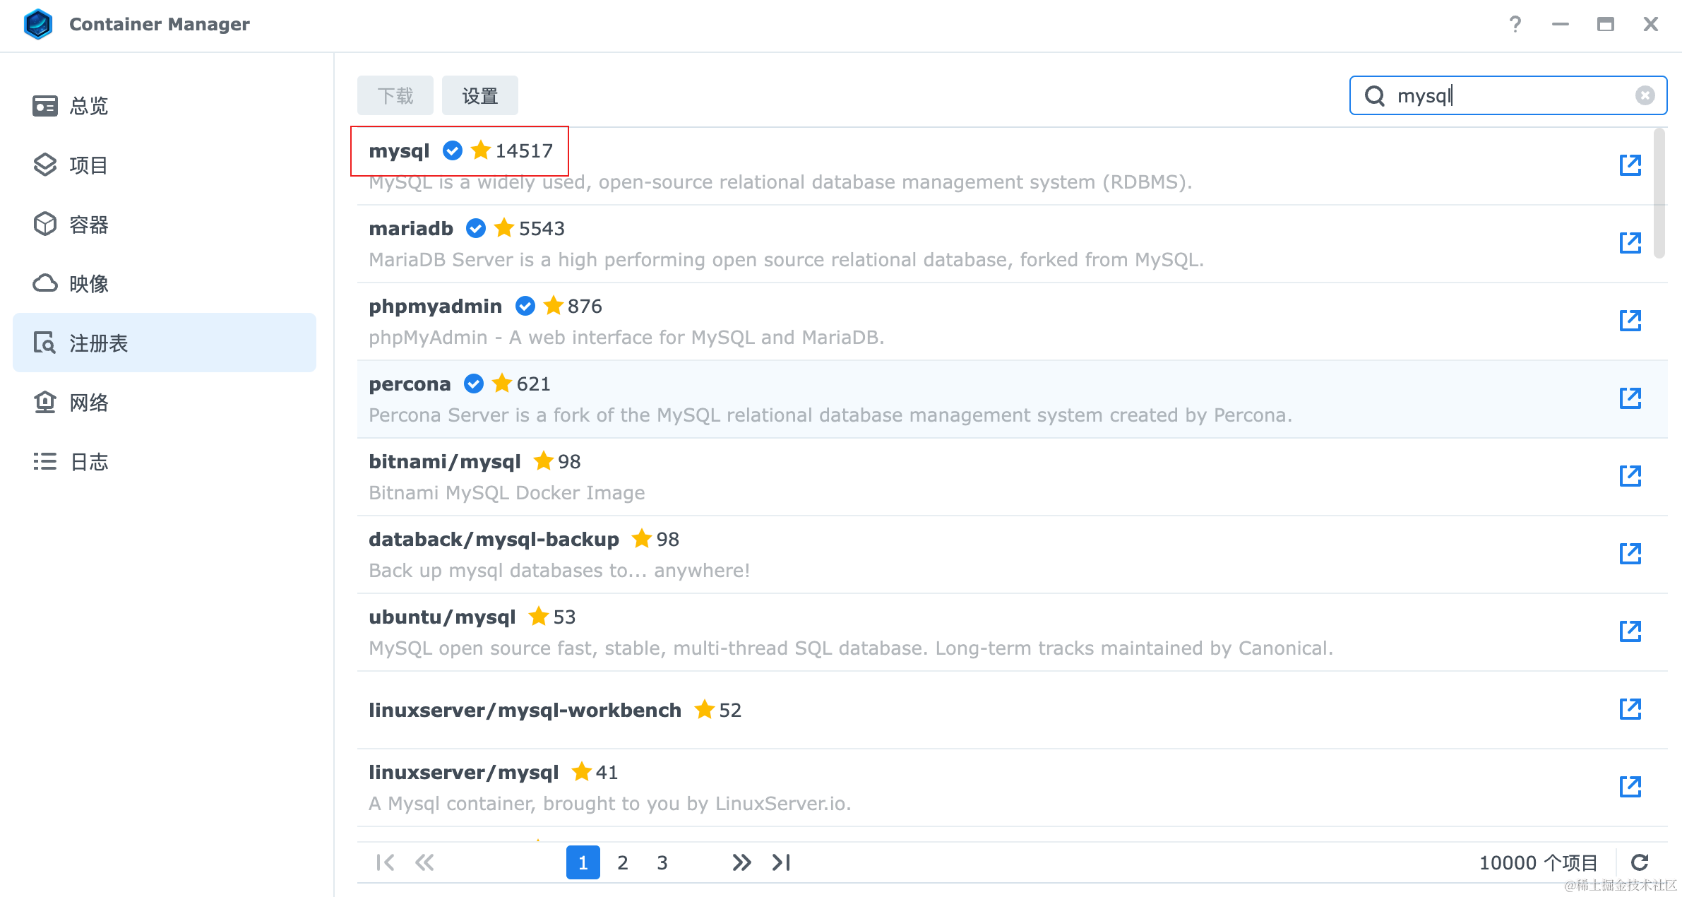Refresh the registry results list
The image size is (1682, 897).
(1640, 862)
